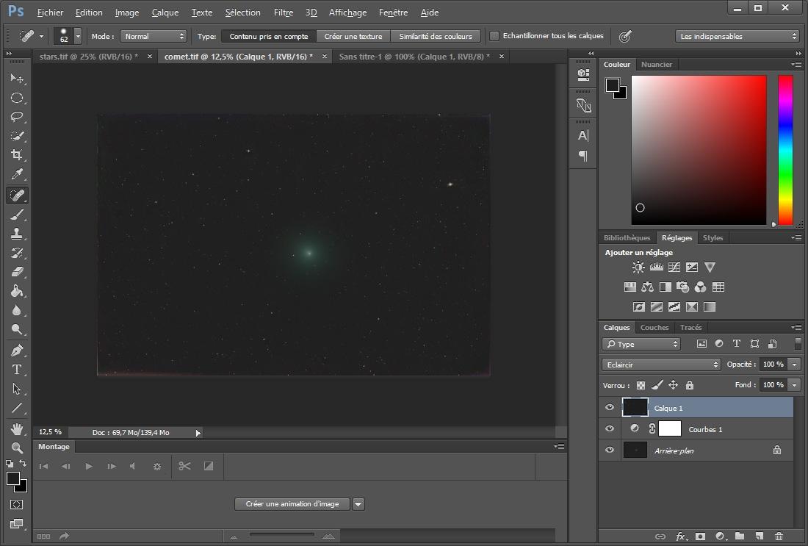Screen dimensions: 808x546
Task: Select the Horizontal Type tool
Action: [16, 370]
